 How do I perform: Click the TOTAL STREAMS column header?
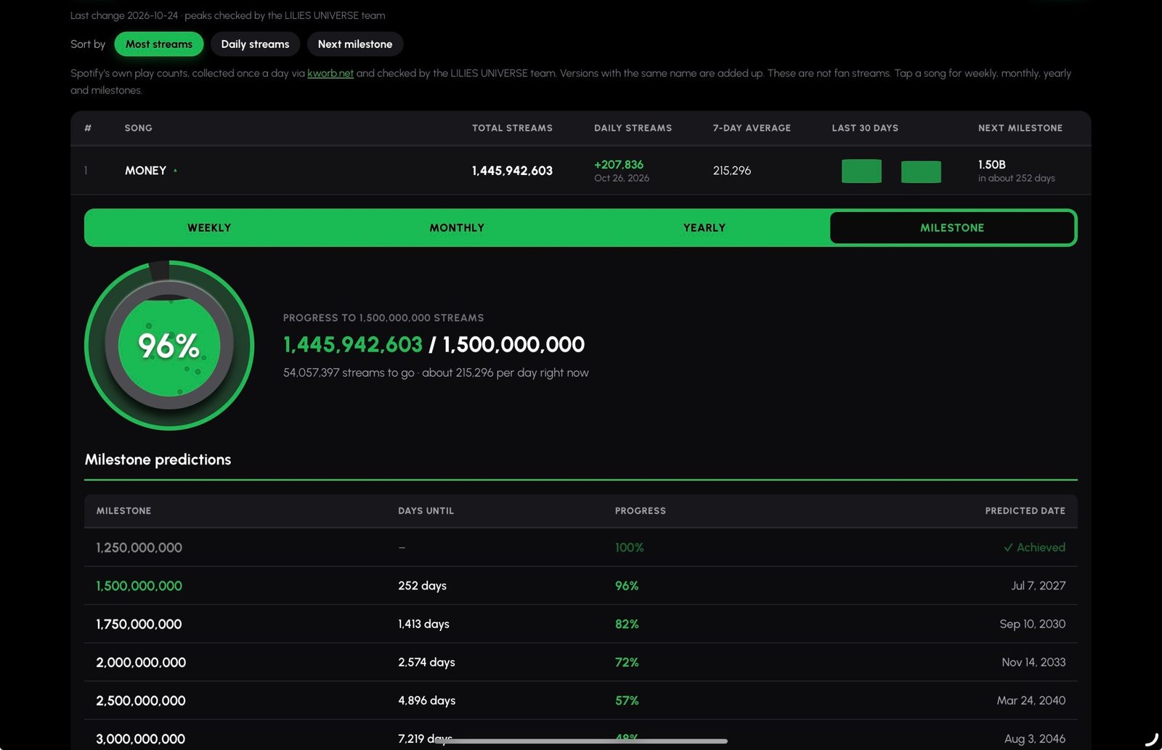512,128
